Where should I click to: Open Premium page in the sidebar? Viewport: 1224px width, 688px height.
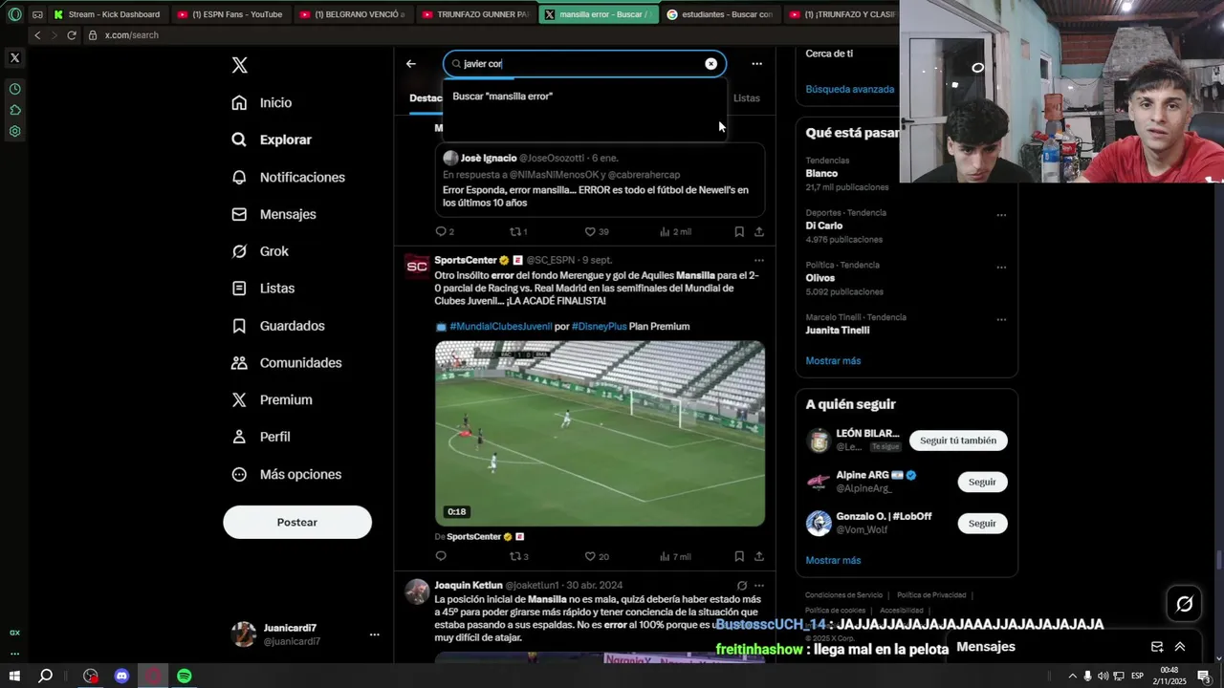(272, 399)
